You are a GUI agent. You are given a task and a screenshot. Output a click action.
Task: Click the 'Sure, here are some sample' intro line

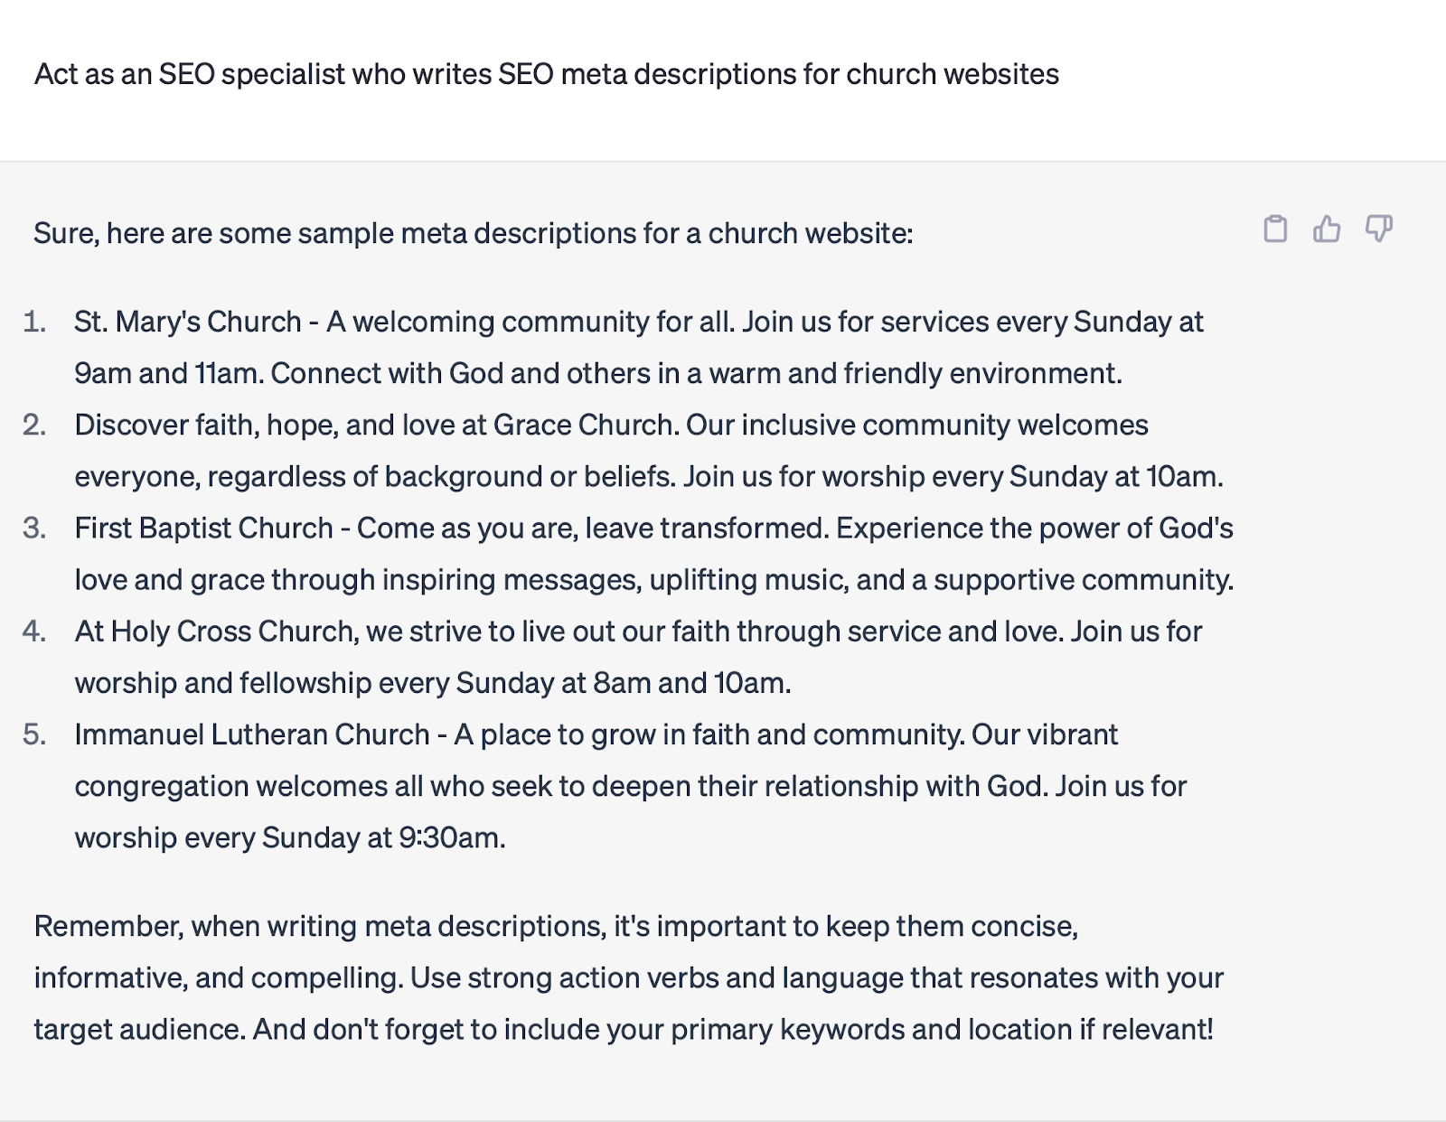(474, 234)
